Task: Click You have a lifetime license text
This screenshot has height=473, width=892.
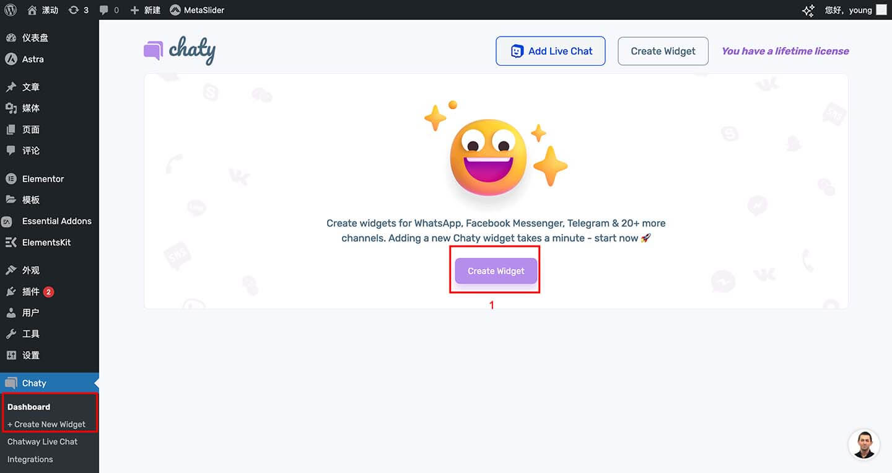Action: (785, 51)
